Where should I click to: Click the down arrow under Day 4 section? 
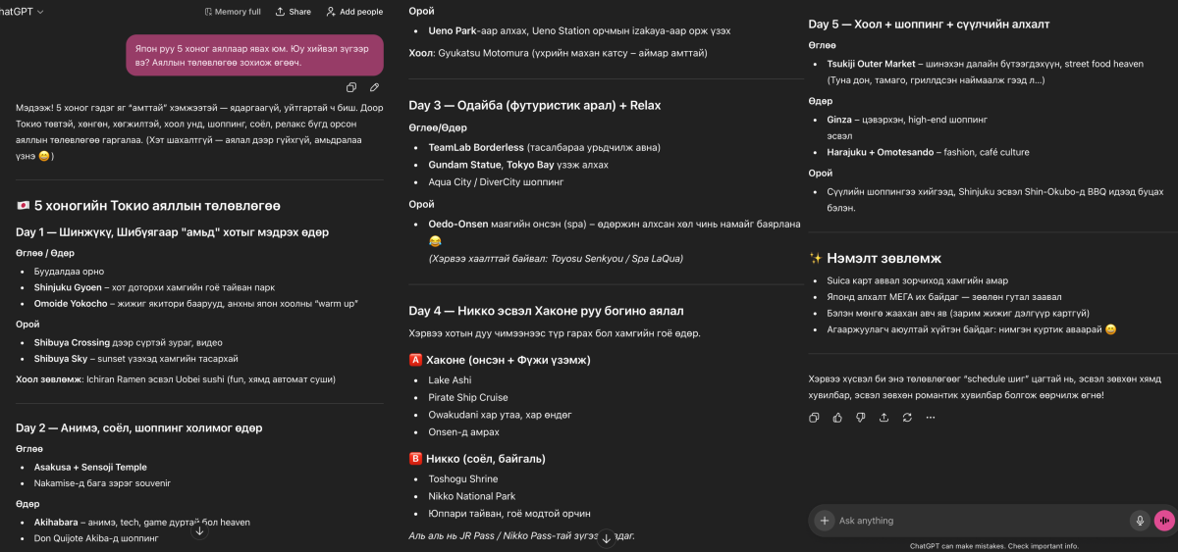click(606, 537)
